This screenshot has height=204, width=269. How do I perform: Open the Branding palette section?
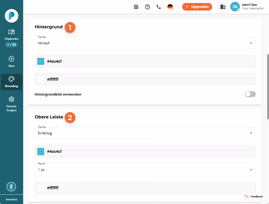click(11, 82)
